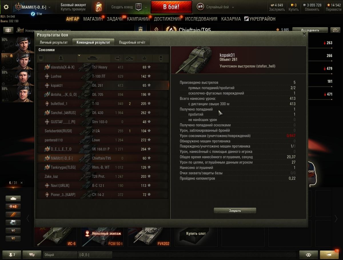
Task: Expand the battle type dropdown Случайный бой
Action: coord(216,7)
